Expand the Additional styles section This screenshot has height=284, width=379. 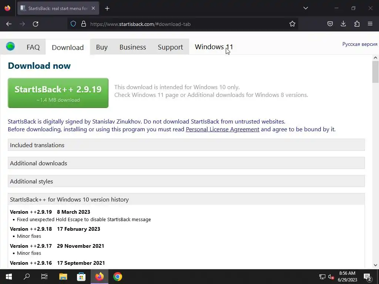click(x=186, y=181)
